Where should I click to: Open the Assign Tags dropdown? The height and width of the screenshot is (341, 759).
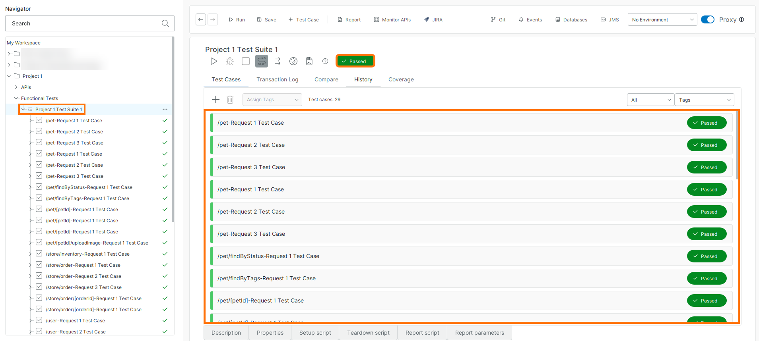272,100
